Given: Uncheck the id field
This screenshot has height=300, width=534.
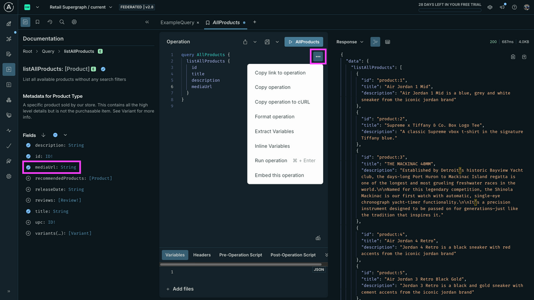Looking at the screenshot, I should coord(28,156).
